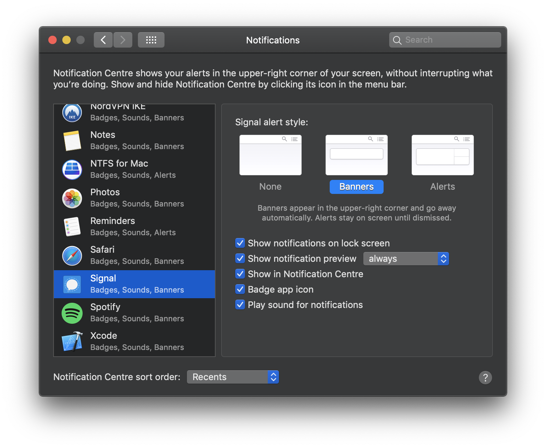This screenshot has width=546, height=448.
Task: Click into the Search field
Action: coord(445,40)
